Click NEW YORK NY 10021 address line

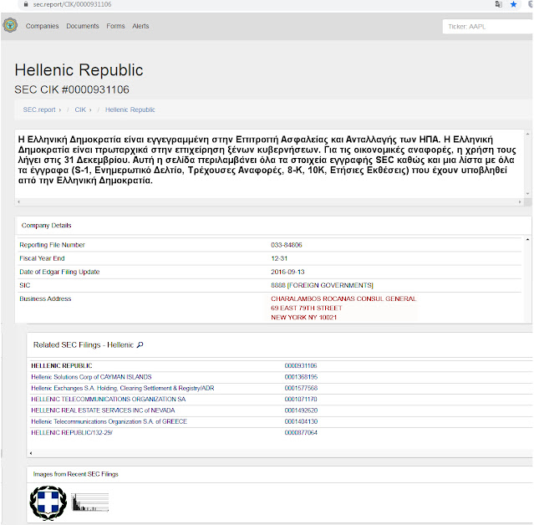coord(304,317)
